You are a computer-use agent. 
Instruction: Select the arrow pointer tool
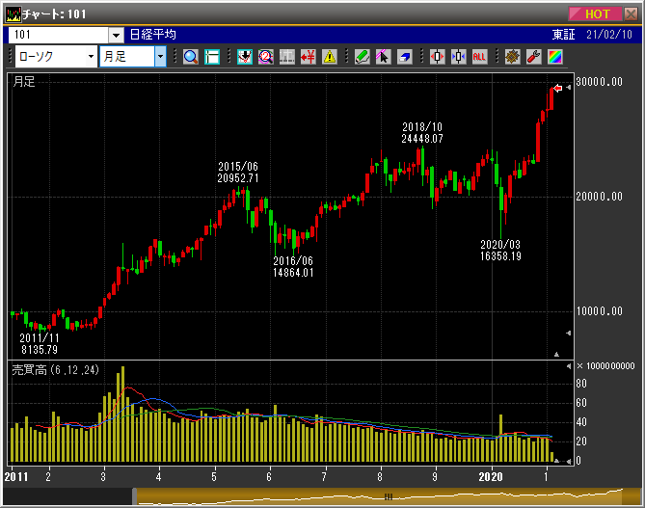(383, 57)
